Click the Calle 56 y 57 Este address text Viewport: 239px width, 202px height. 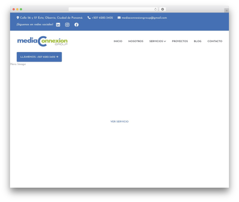tap(51, 18)
